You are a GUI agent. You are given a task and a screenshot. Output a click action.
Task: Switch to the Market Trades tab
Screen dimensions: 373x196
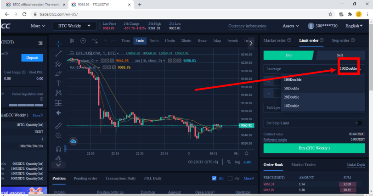[x=303, y=165]
